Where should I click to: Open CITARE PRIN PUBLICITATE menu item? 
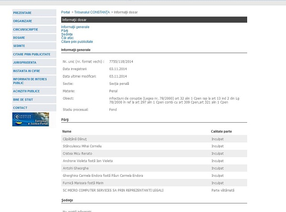coord(32,54)
